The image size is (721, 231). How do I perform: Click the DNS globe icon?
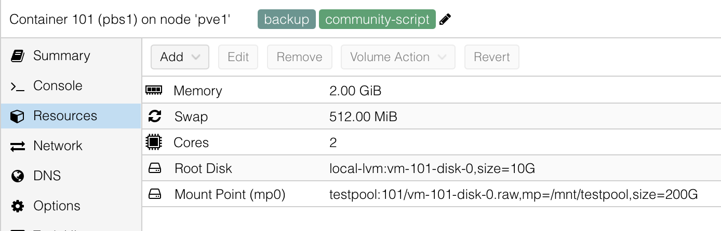[18, 176]
